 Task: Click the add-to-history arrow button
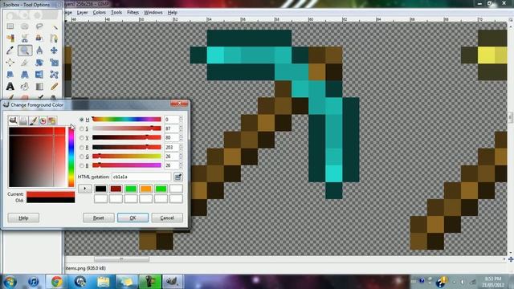coord(85,189)
